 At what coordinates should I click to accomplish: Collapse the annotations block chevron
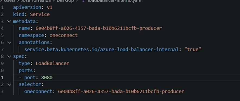point(9,43)
